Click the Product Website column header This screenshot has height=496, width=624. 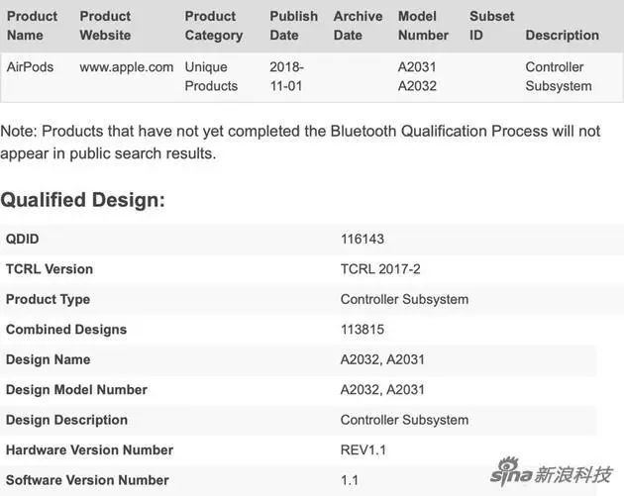coord(105,26)
